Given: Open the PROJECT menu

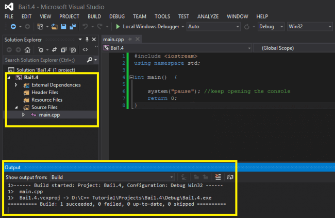Looking at the screenshot, I should pyautogui.click(x=69, y=16).
